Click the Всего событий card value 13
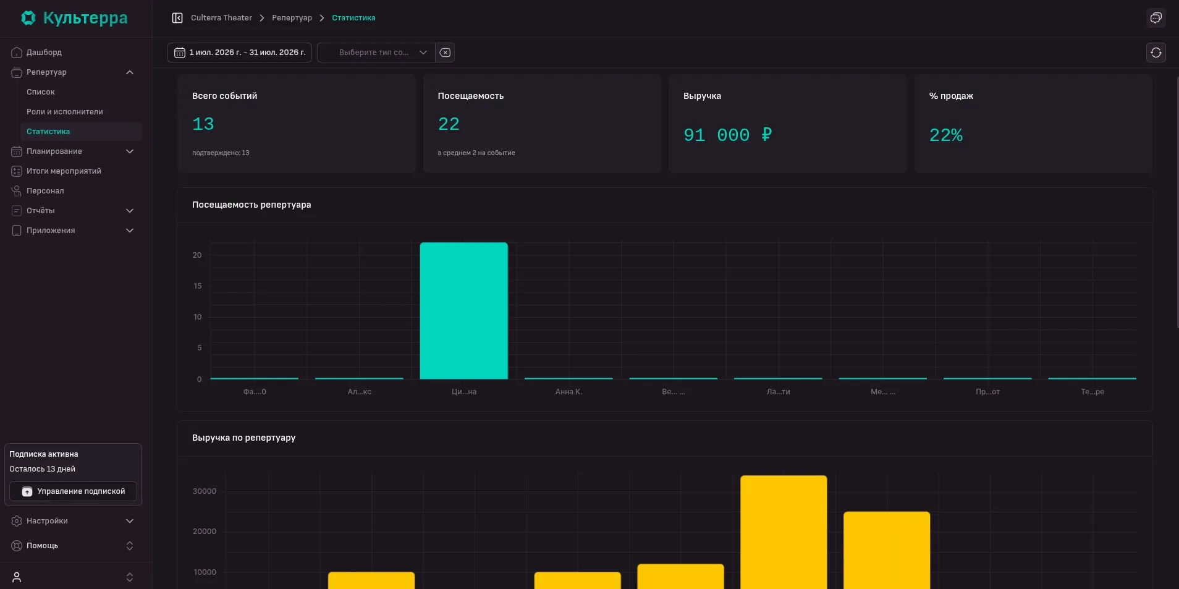Screen dimensions: 1179x589 (x=203, y=124)
